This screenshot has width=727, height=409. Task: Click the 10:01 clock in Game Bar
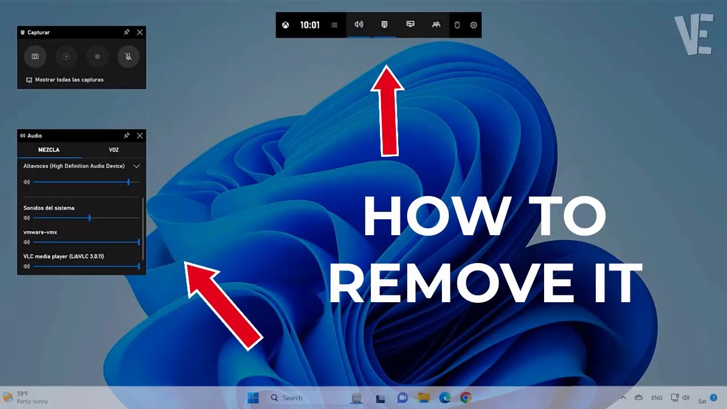(310, 25)
